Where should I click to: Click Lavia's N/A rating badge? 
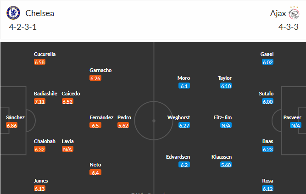pos(67,149)
